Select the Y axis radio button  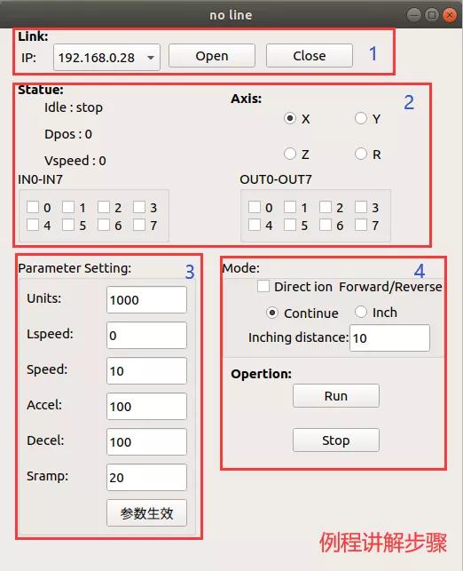[x=361, y=118]
